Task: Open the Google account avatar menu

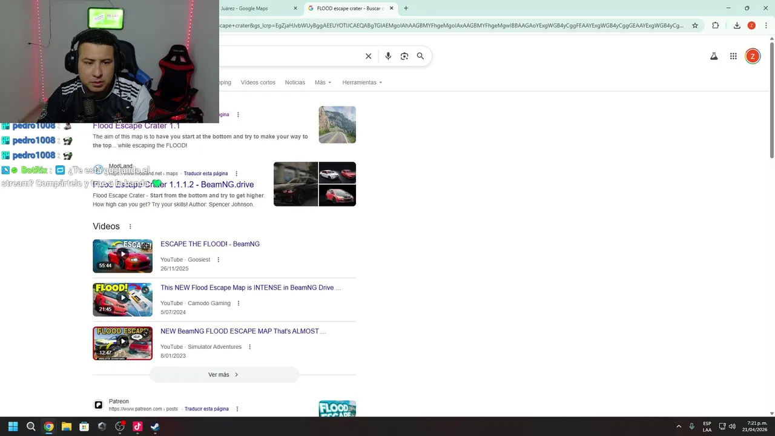Action: [753, 56]
